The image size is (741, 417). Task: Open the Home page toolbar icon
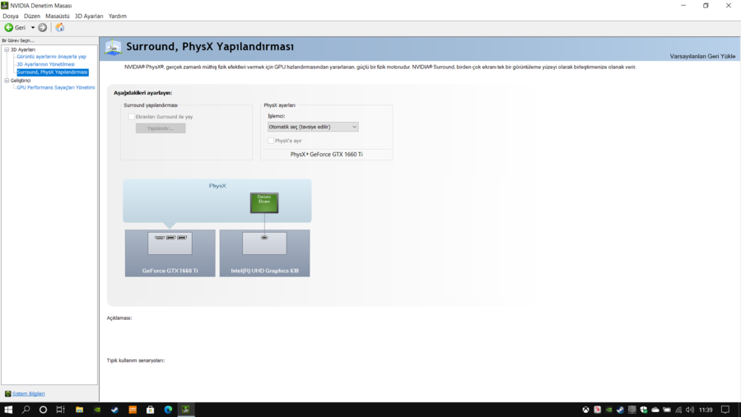point(59,27)
